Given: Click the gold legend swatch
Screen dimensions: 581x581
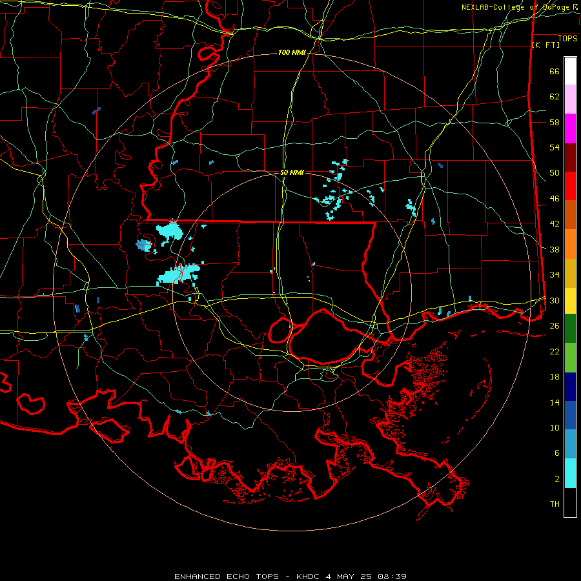Looking at the screenshot, I should coord(570,274).
